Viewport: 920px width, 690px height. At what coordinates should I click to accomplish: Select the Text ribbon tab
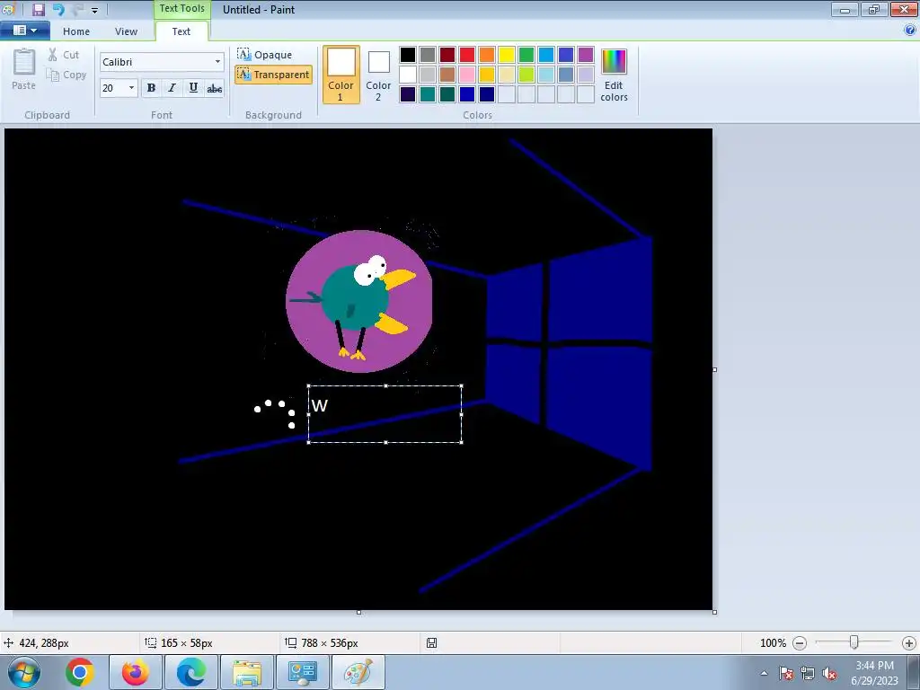[181, 31]
